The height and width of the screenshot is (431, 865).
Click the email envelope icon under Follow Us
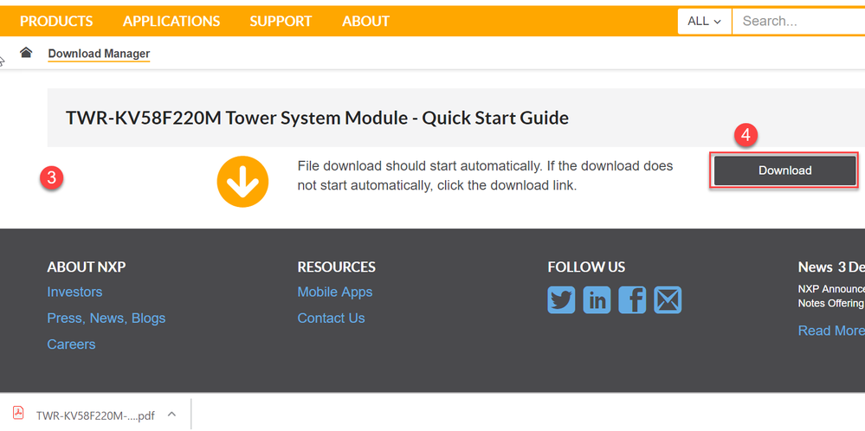coord(668,299)
